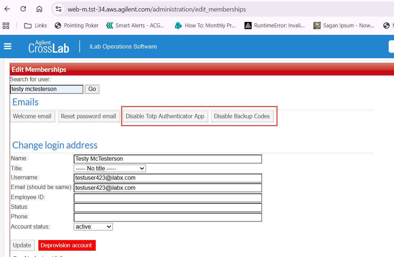Open the Links bookmark folder
The width and height of the screenshot is (394, 257).
click(x=35, y=26)
